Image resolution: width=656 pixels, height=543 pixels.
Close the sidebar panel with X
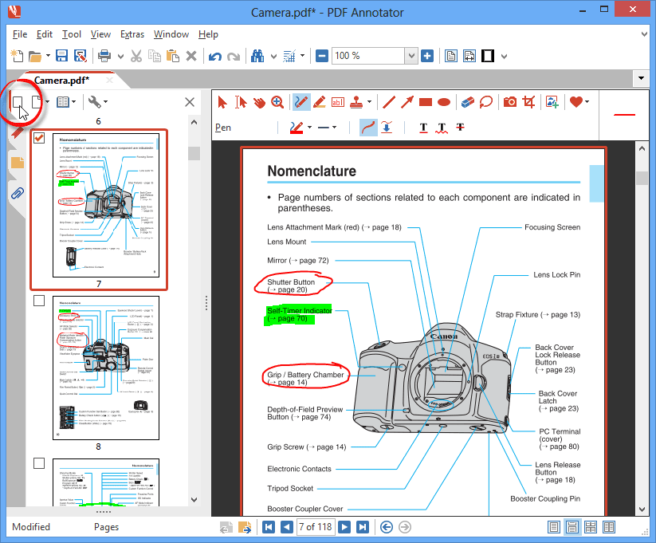190,102
